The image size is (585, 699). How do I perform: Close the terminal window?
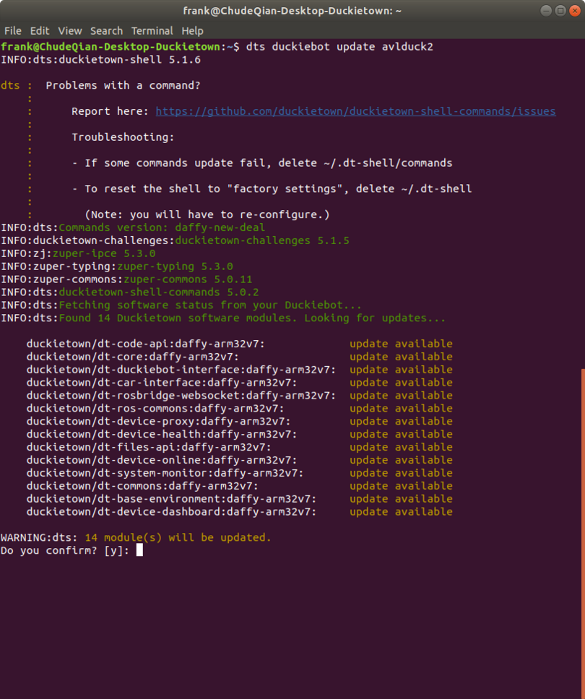click(575, 11)
